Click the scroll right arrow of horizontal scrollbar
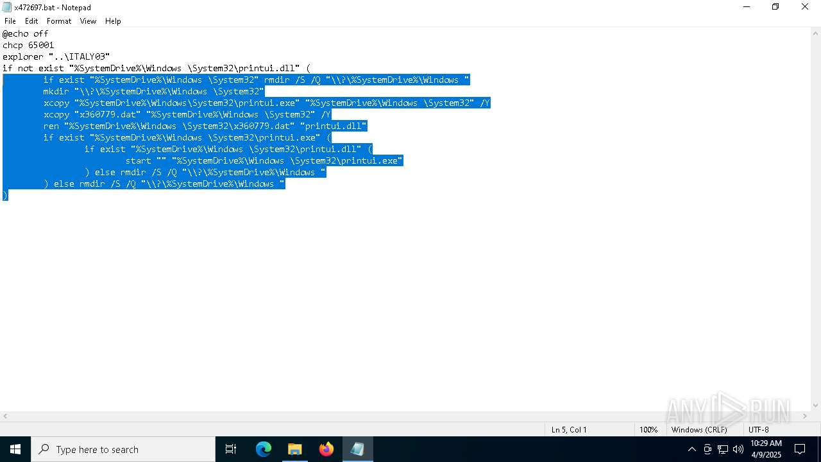This screenshot has height=462, width=821. (804, 416)
